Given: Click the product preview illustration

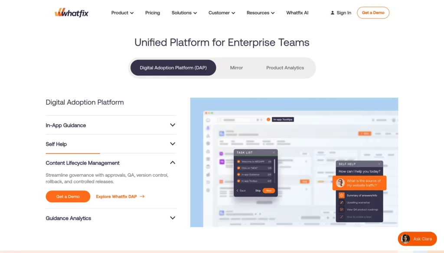Looking at the screenshot, I should coord(294,162).
